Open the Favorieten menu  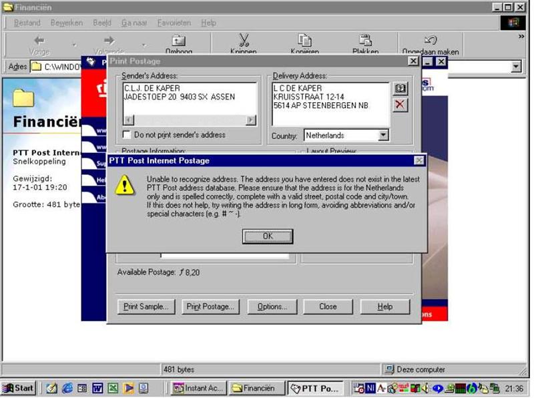click(174, 23)
